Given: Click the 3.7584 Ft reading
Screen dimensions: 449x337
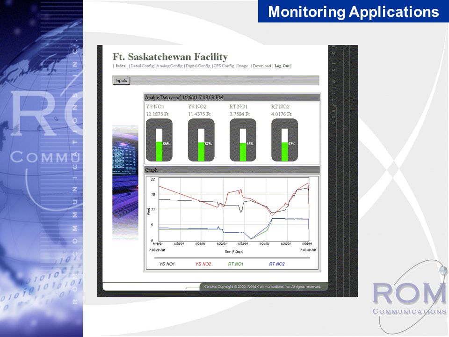Looking at the screenshot, I should coord(239,114).
